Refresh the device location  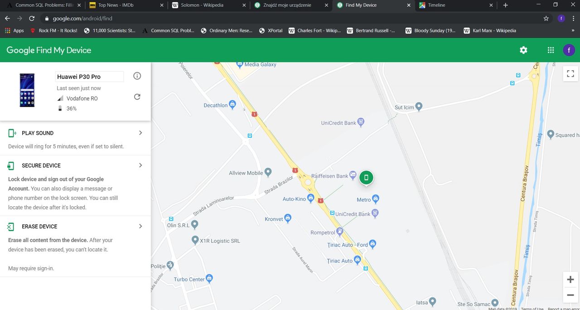[137, 97]
